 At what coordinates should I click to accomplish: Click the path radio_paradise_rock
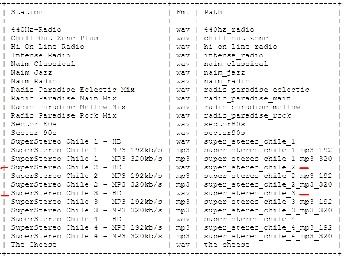tap(247, 115)
